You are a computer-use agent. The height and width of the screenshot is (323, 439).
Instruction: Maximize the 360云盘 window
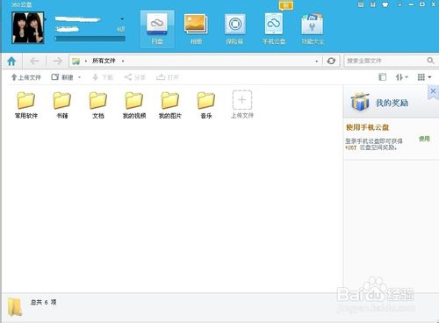click(422, 4)
